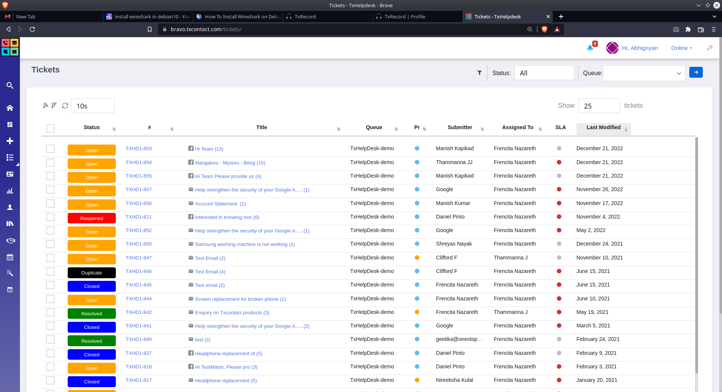Image resolution: width=722 pixels, height=392 pixels.
Task: Click the Status filter field showing All
Action: point(544,73)
